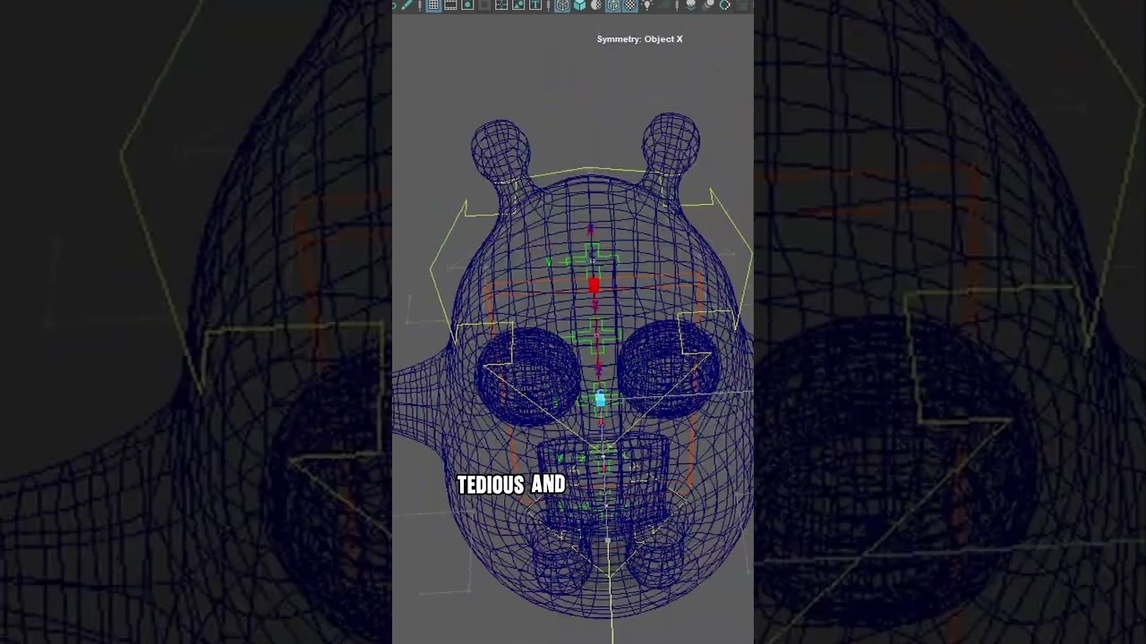This screenshot has height=644, width=1146.
Task: Toggle the viewport grid icon
Action: click(x=433, y=5)
